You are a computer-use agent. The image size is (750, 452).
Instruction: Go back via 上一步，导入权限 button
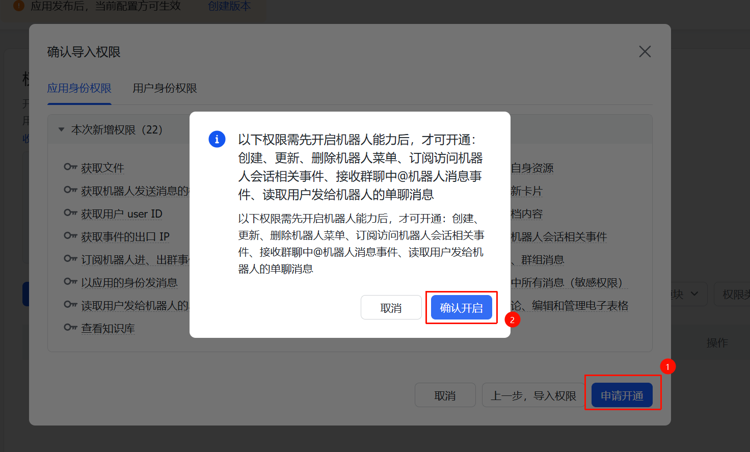[533, 395]
